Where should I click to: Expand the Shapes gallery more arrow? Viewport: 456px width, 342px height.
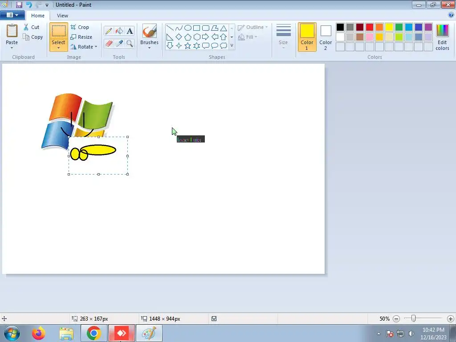[232, 46]
